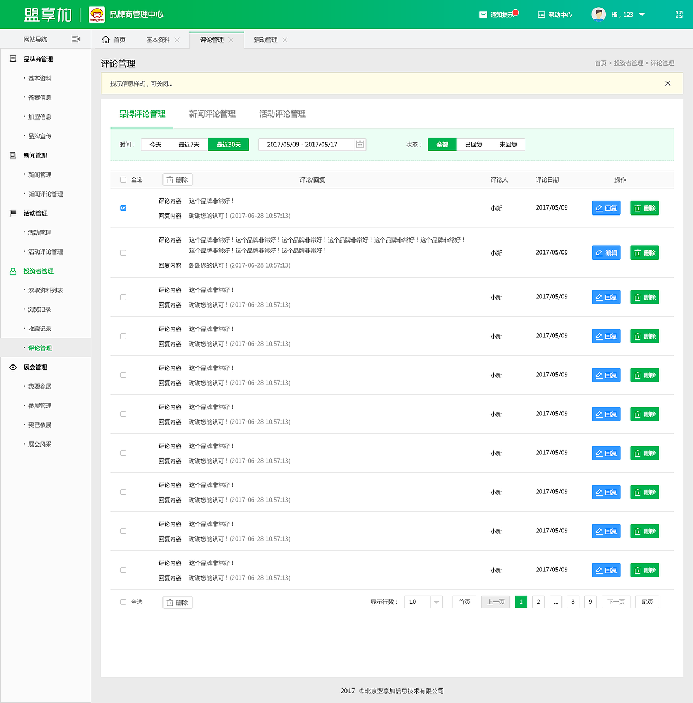Open the 活动管理 page tab

click(266, 40)
